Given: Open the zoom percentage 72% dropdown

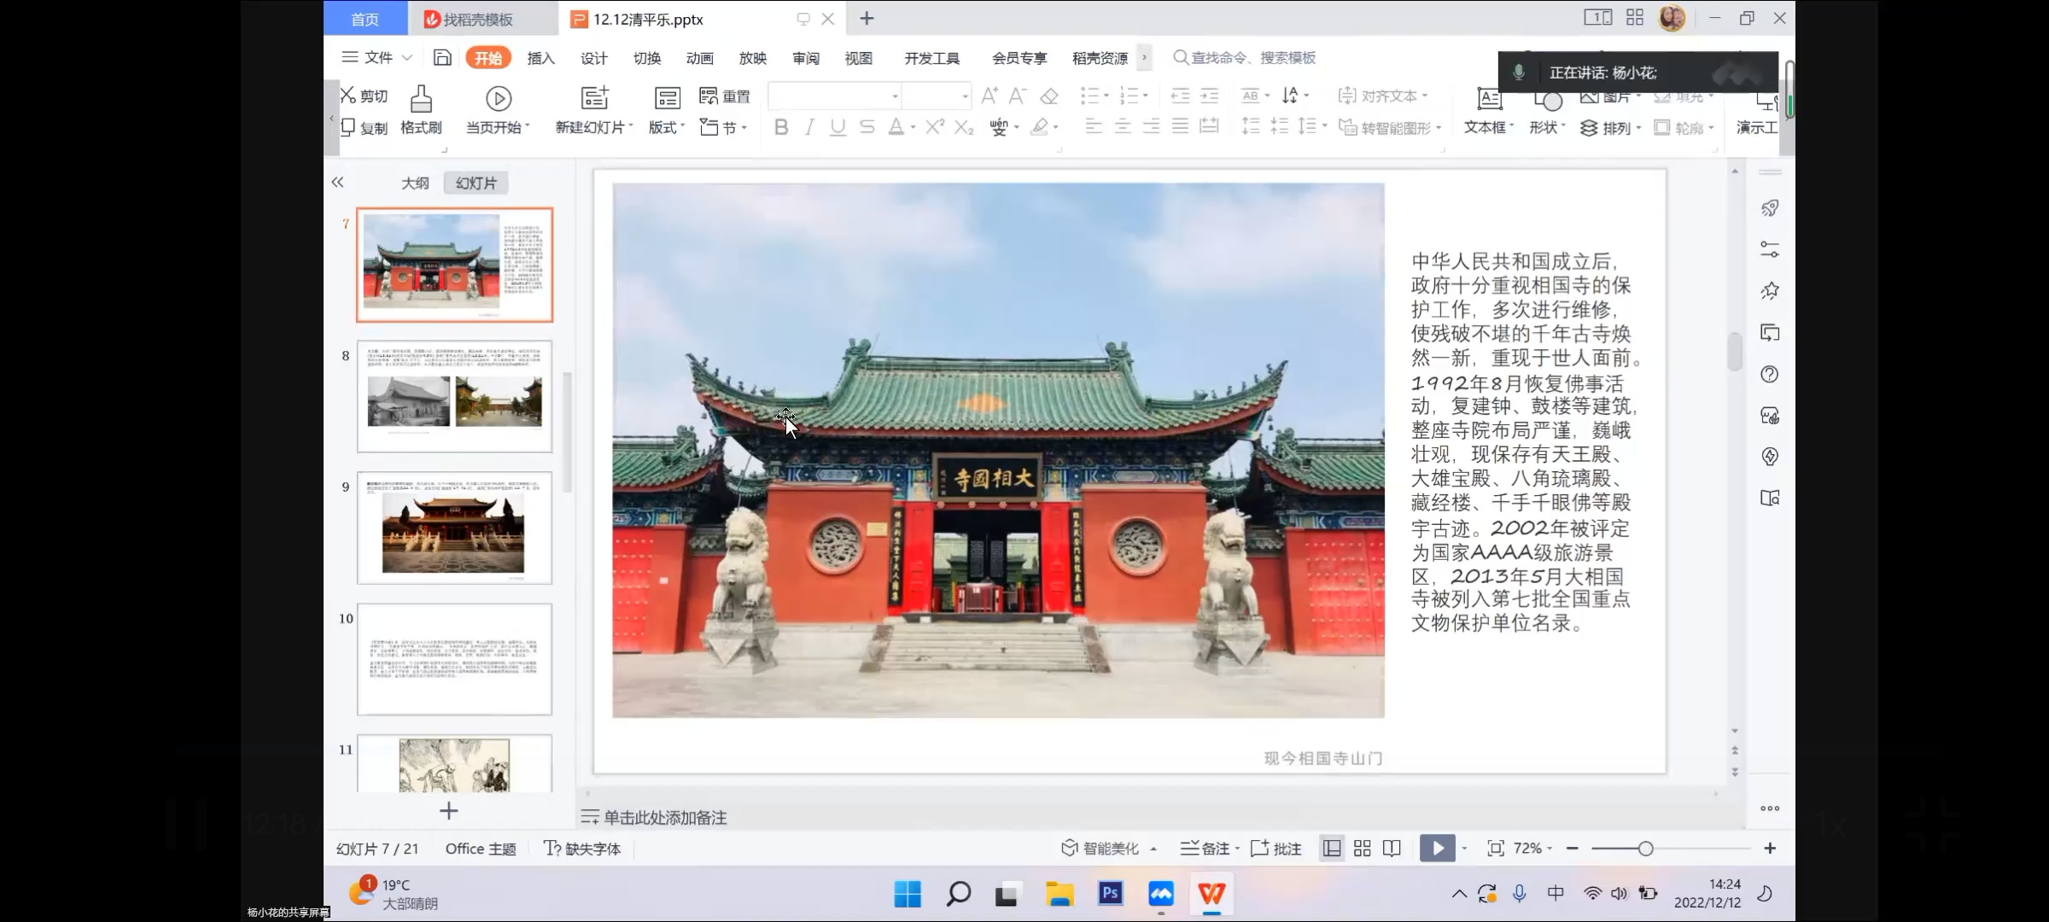Looking at the screenshot, I should (x=1532, y=849).
